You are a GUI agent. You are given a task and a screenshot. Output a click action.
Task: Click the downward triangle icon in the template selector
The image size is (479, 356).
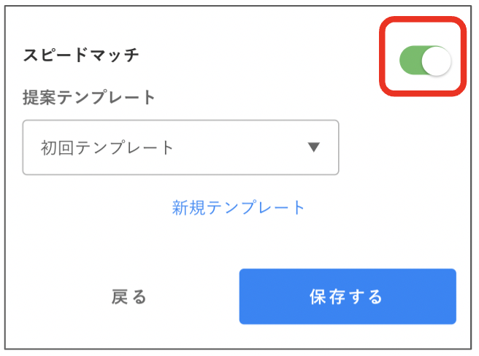313,147
